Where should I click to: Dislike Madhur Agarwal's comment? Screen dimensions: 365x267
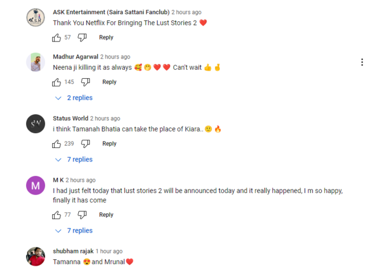86,82
